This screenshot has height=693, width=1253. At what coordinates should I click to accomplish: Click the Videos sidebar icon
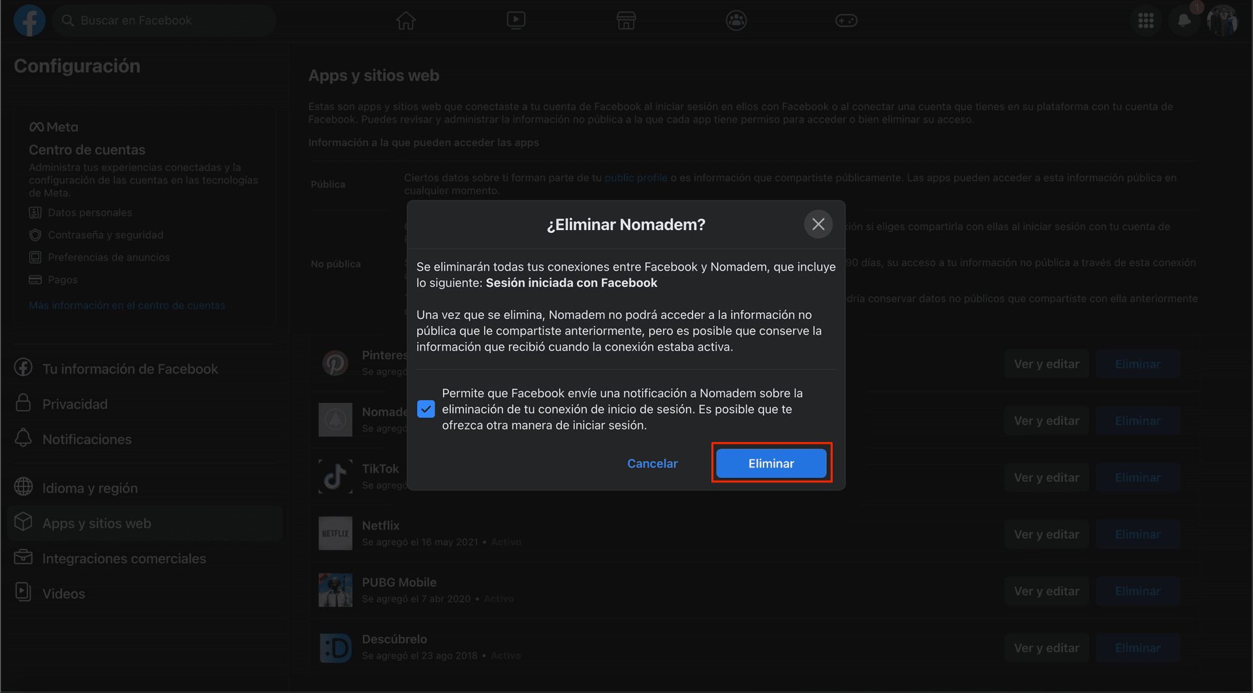pyautogui.click(x=23, y=592)
